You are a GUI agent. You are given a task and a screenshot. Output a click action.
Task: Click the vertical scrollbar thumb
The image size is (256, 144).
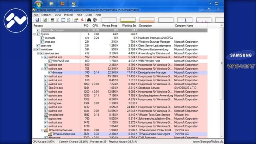point(222,63)
